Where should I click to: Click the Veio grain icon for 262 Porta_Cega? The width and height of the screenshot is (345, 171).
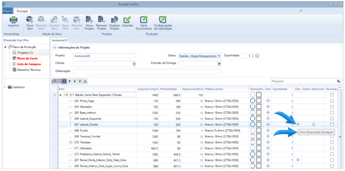[268, 100]
